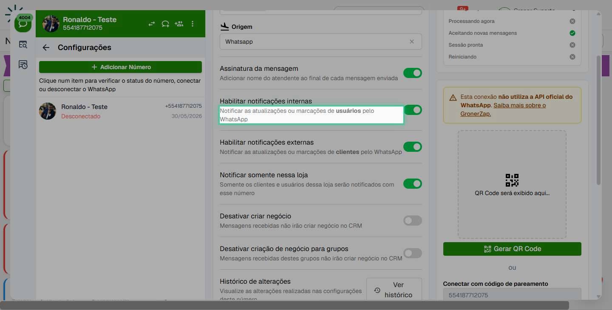Click the swap arrows icon in header
This screenshot has width=612, height=310.
[x=152, y=24]
